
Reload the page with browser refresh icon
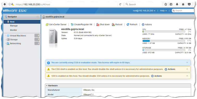click(120, 4)
